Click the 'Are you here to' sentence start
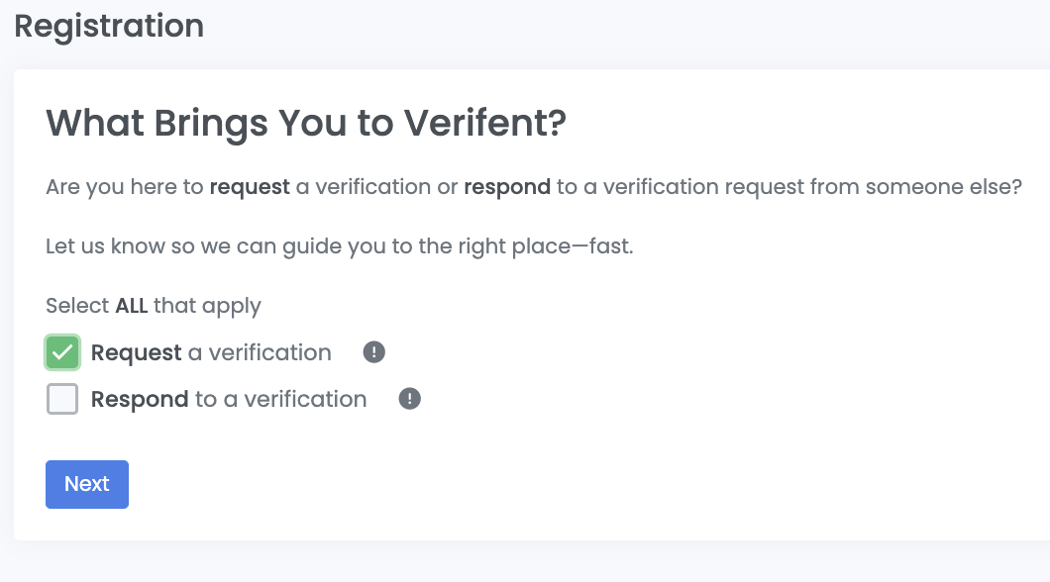Screen dimensions: 1050x582 pyautogui.click(x=125, y=187)
